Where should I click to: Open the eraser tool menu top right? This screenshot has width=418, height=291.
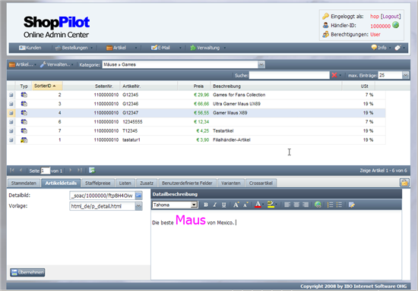(x=399, y=48)
